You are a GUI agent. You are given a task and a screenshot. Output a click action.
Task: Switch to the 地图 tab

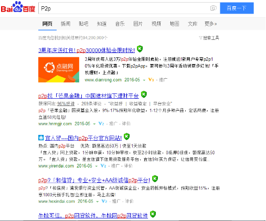pyautogui.click(x=174, y=24)
